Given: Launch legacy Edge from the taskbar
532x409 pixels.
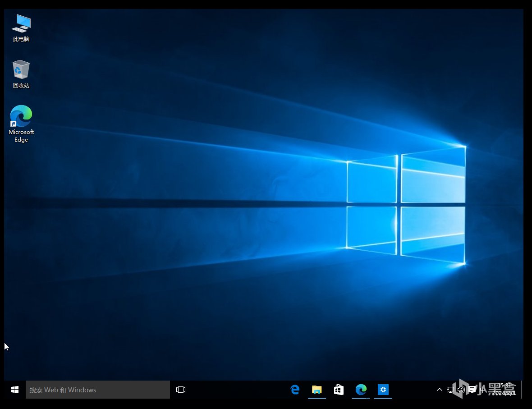Looking at the screenshot, I should [295, 390].
